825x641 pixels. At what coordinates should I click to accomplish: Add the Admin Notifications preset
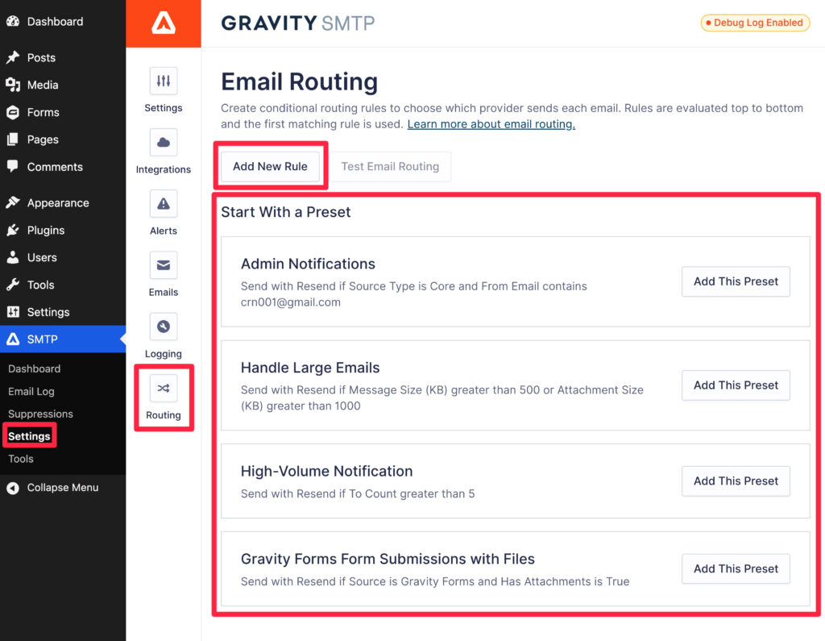click(736, 281)
